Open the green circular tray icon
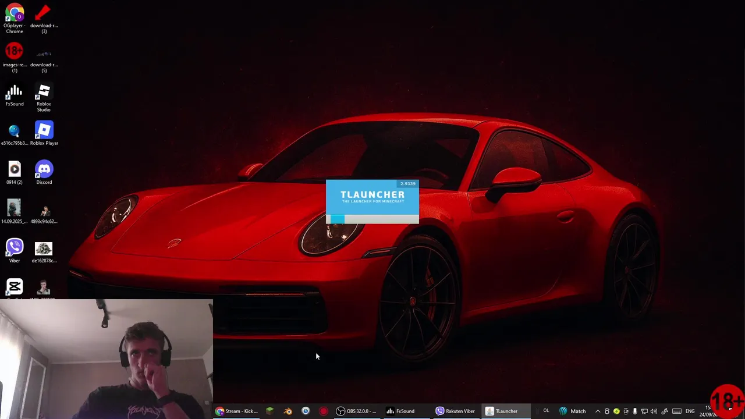745x419 pixels. pos(616,411)
